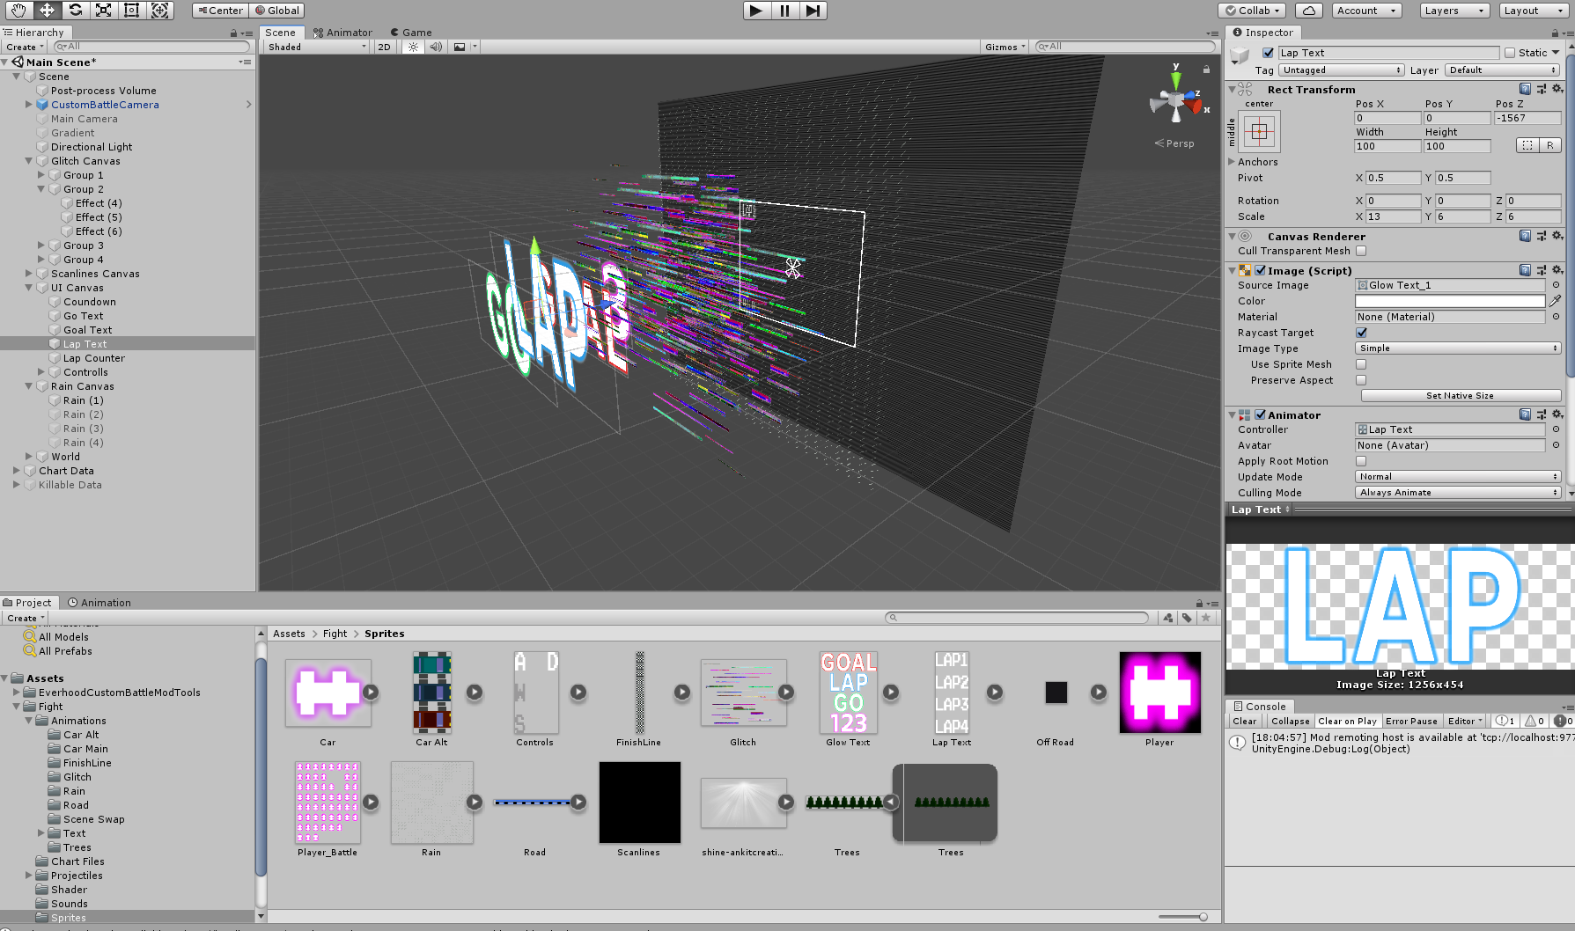The image size is (1575, 931).
Task: Toggle 2D scene view mode
Action: [x=384, y=47]
